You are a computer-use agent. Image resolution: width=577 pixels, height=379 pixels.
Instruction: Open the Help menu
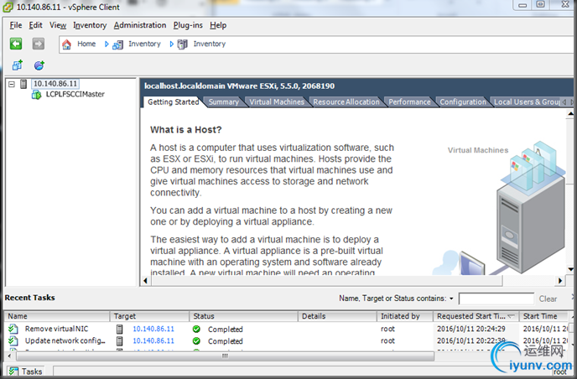point(218,25)
